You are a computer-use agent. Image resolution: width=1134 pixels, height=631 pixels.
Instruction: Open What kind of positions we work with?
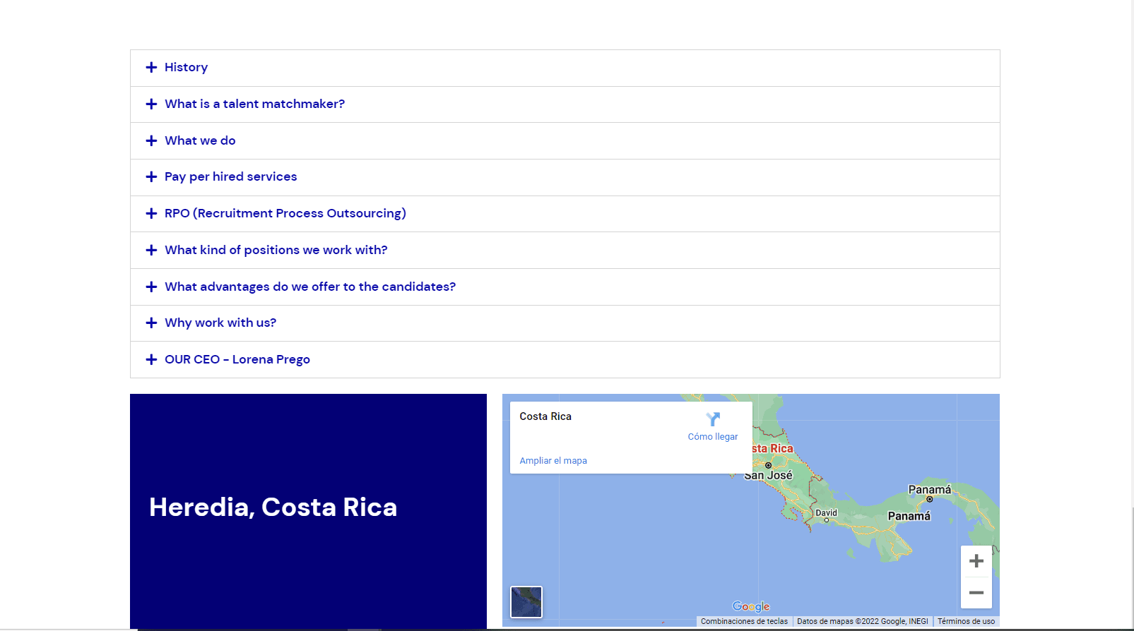tap(276, 250)
